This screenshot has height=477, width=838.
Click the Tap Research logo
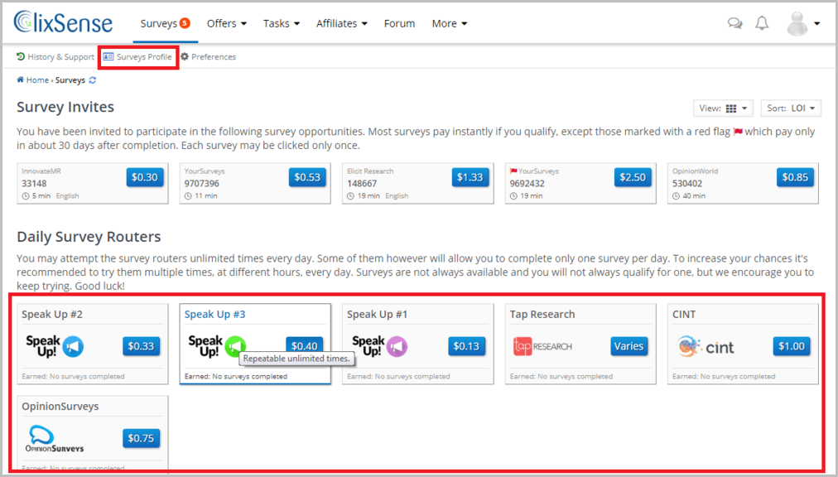[542, 346]
